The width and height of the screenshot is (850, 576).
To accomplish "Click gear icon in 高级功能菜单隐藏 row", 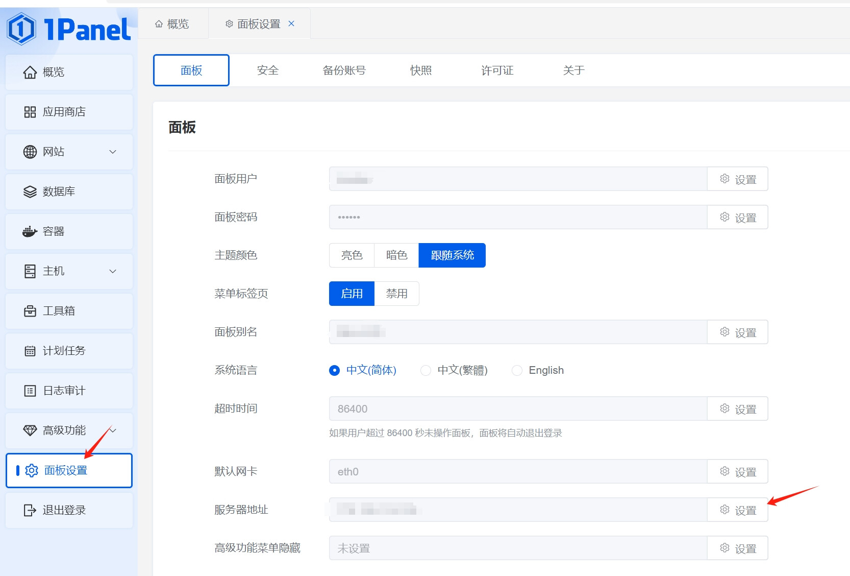I will 724,548.
